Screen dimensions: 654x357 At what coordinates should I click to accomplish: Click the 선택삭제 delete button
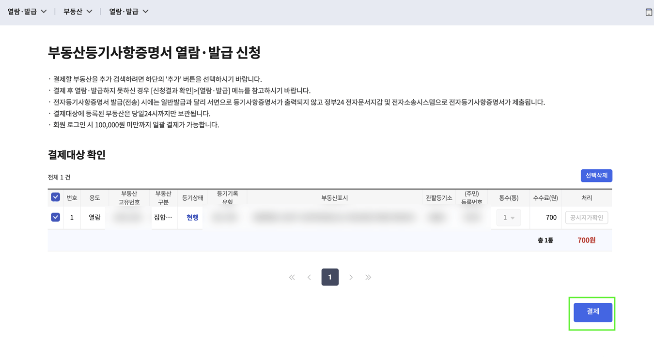pos(596,176)
